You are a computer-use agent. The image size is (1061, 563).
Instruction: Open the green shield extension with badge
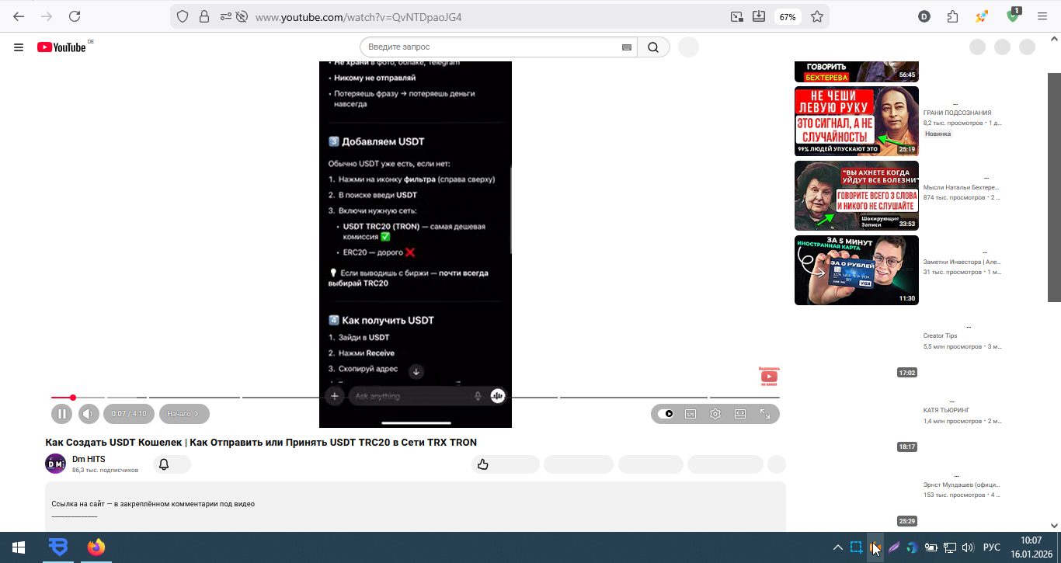point(1013,16)
